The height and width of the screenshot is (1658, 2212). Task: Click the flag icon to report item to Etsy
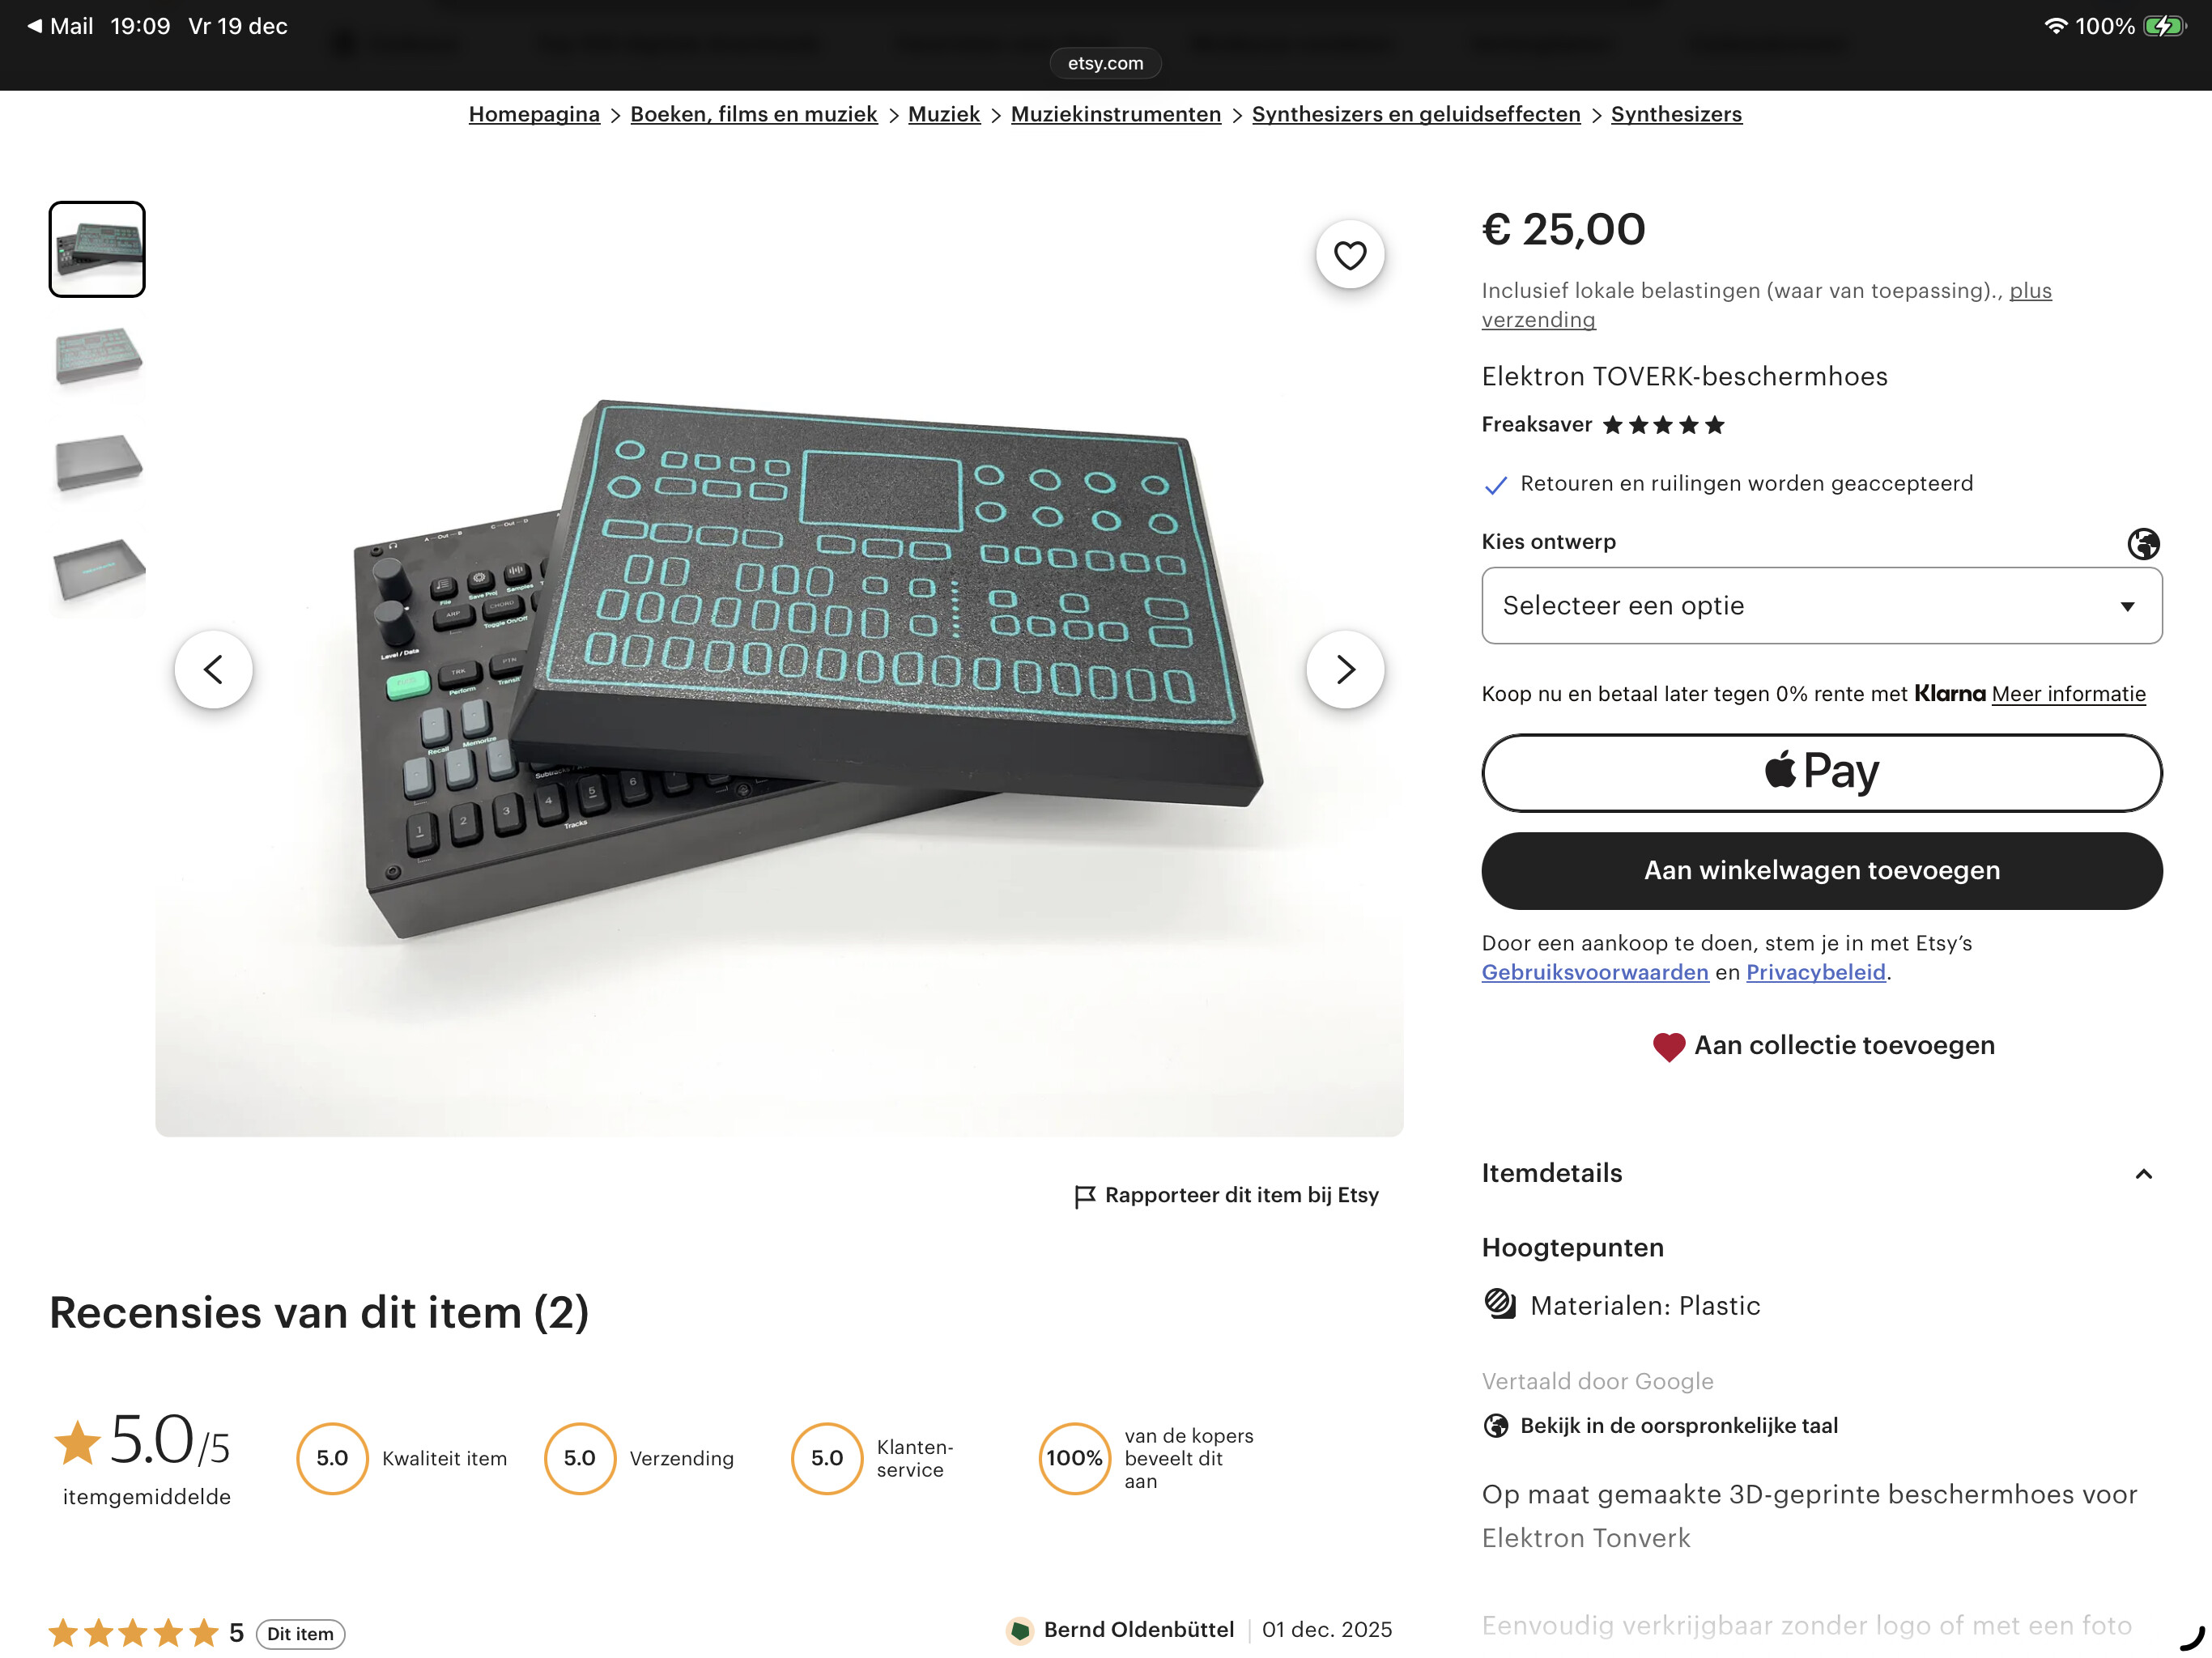(x=1084, y=1196)
